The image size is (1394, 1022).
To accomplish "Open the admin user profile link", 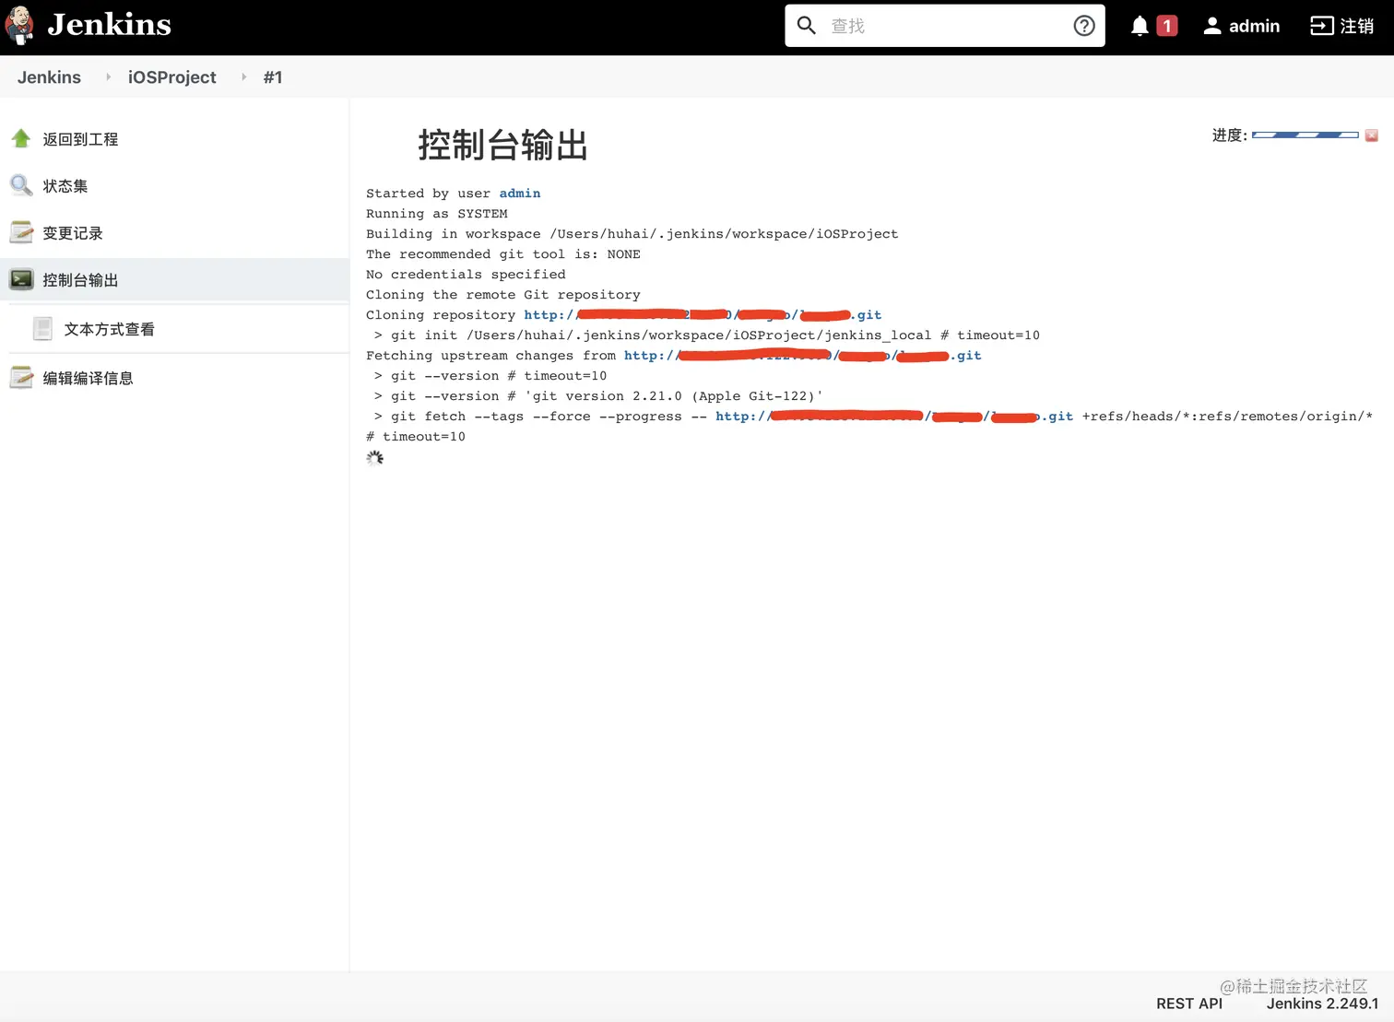I will coord(1241,26).
